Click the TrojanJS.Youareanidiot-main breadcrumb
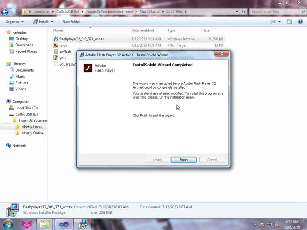The height and width of the screenshot is (230, 307). pos(109,12)
